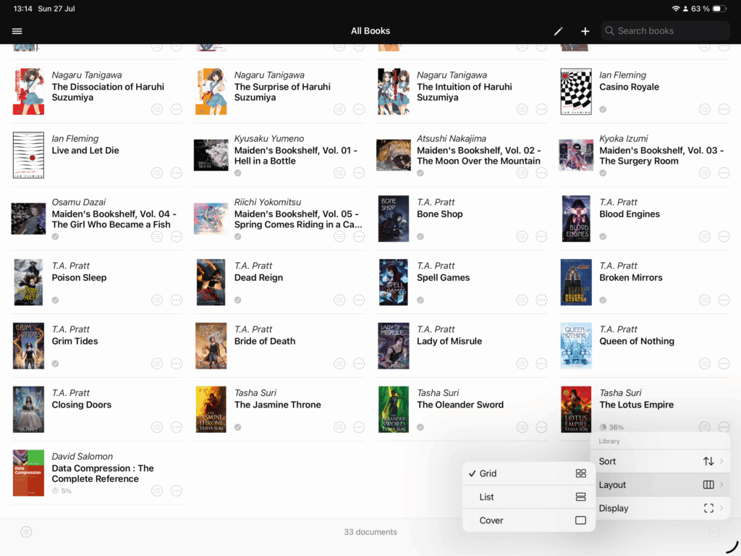Open more options for Live and Let Die
This screenshot has height=556, width=741.
(x=177, y=173)
